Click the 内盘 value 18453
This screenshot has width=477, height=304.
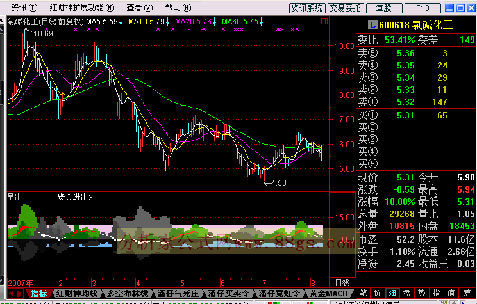click(x=462, y=226)
